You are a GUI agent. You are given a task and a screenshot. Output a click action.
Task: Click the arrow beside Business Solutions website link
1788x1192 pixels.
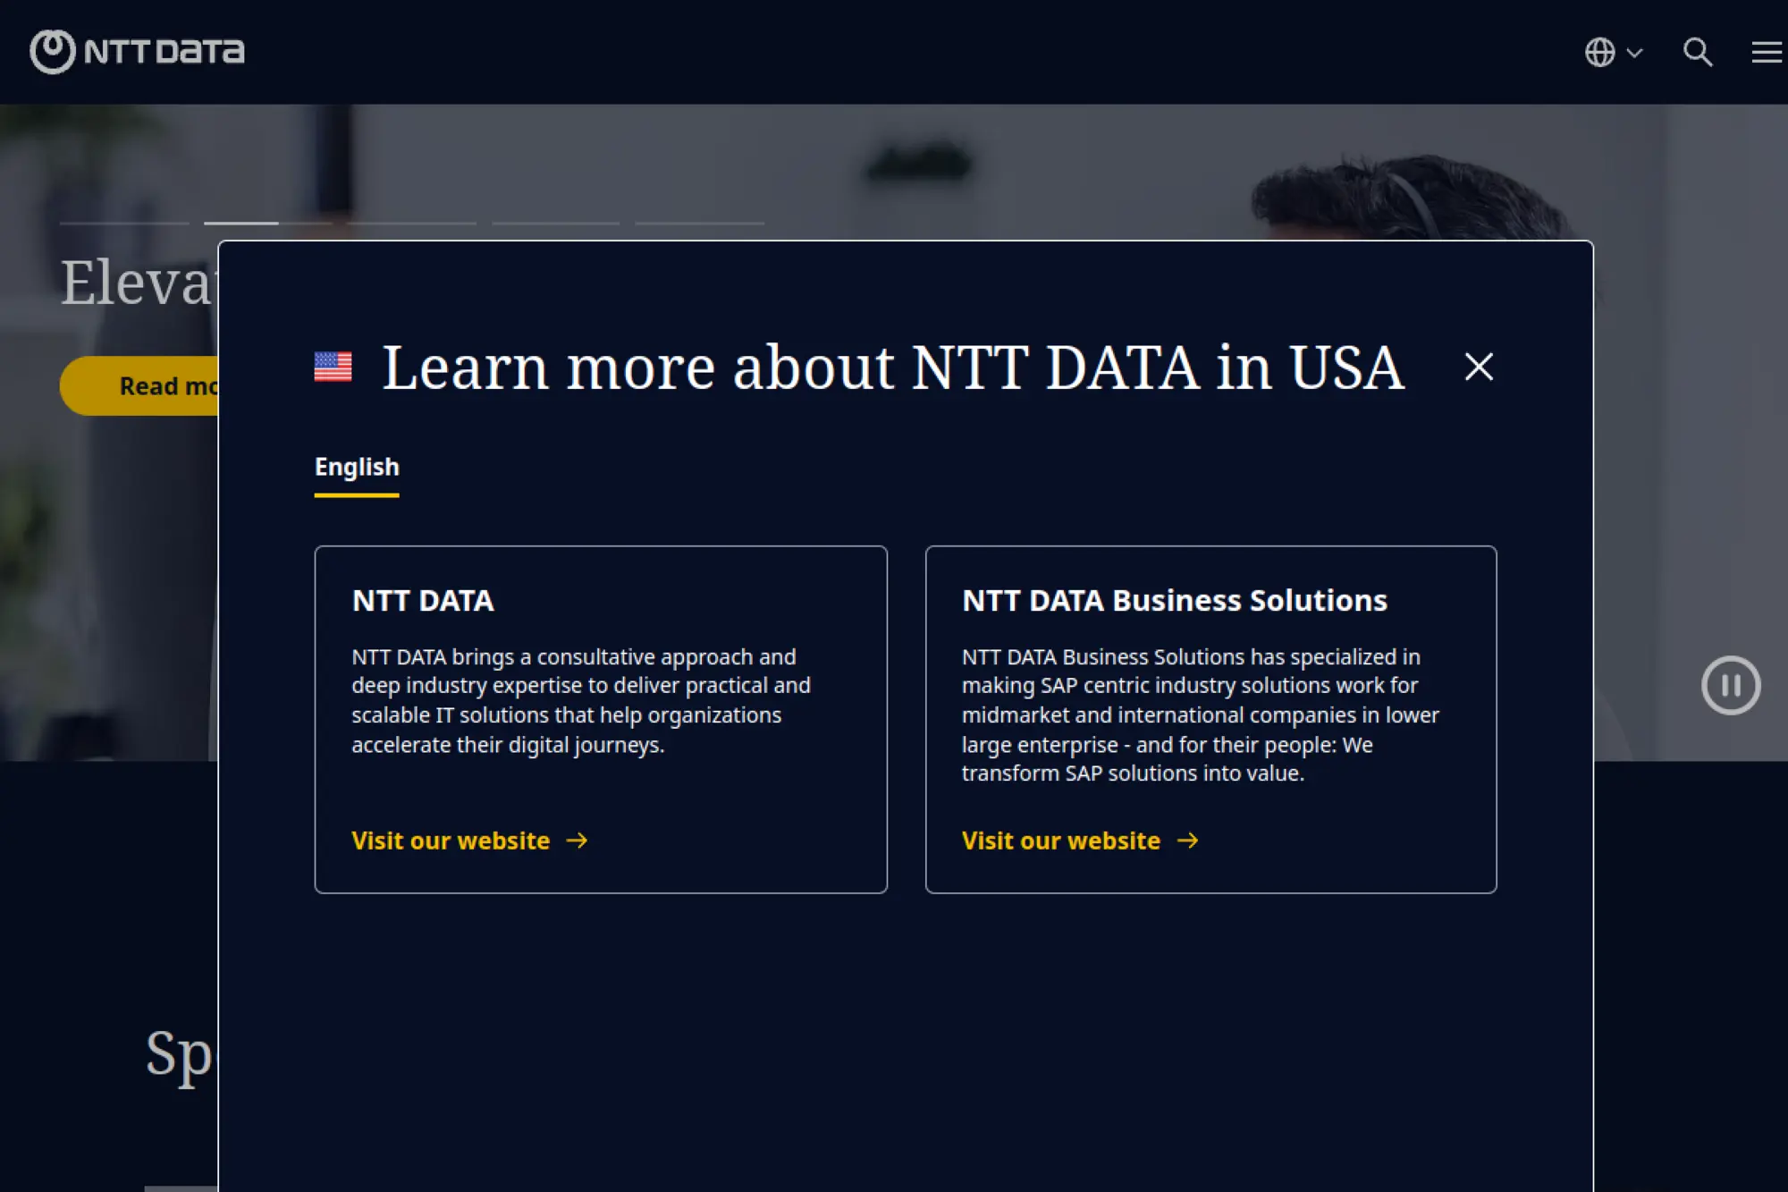coord(1189,841)
